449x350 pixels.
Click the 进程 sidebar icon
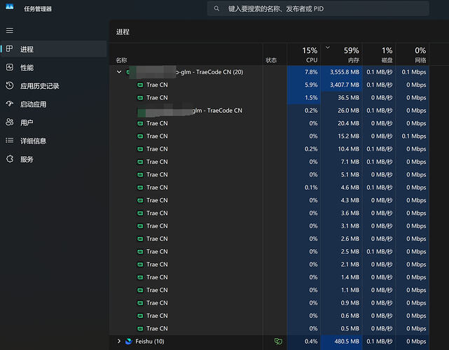tap(9, 49)
